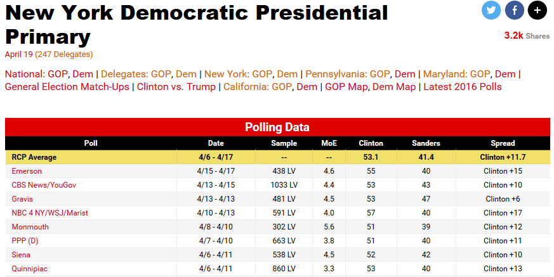
Task: Click the Dem link after Maryland
Action: 505,74
